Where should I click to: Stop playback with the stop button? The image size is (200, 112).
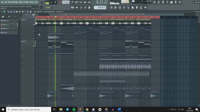[x=55, y=2]
